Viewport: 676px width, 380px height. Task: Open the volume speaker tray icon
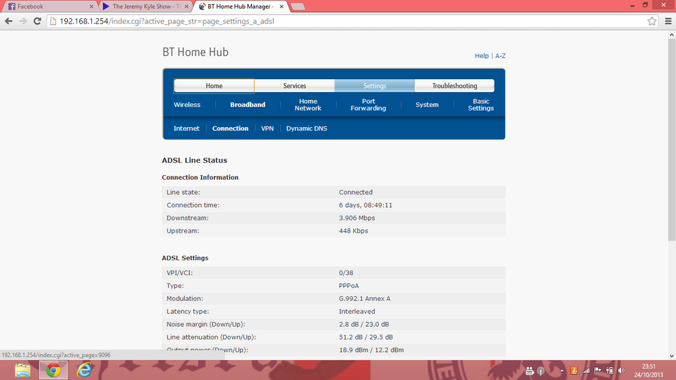(x=621, y=371)
